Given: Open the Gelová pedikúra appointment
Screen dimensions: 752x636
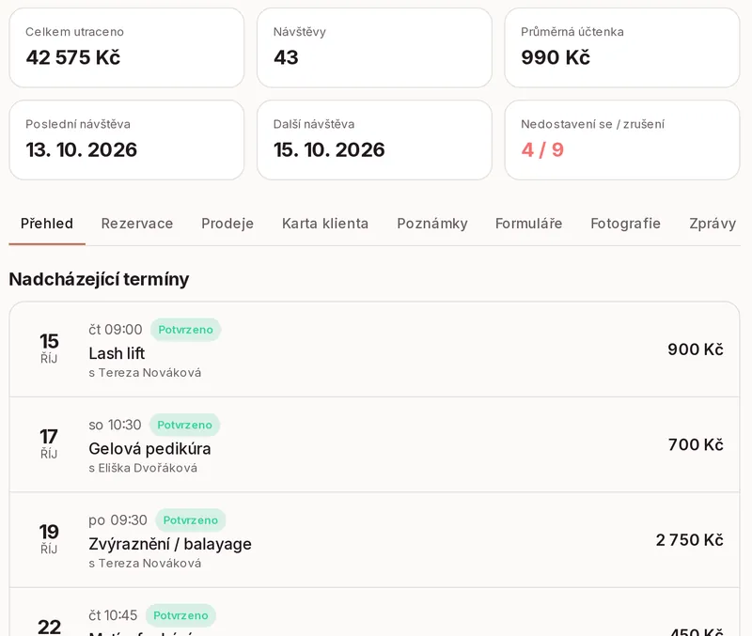Looking at the screenshot, I should [x=374, y=444].
